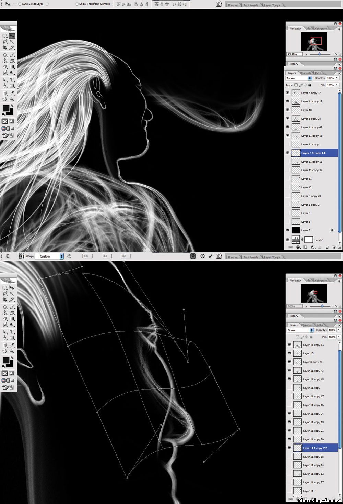The width and height of the screenshot is (343, 504).
Task: Select the Zoom tool in lower toolbox
Action: pyautogui.click(x=12, y=351)
